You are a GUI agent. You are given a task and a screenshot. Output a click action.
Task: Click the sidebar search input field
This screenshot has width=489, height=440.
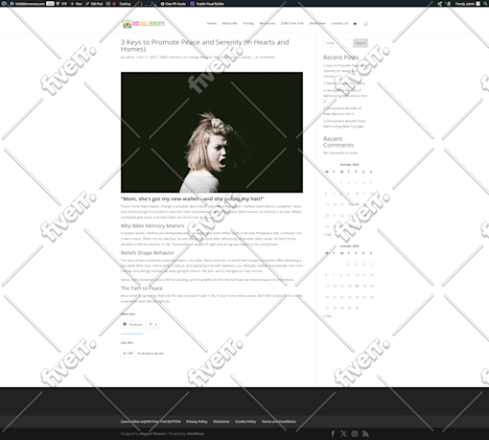[x=338, y=43]
